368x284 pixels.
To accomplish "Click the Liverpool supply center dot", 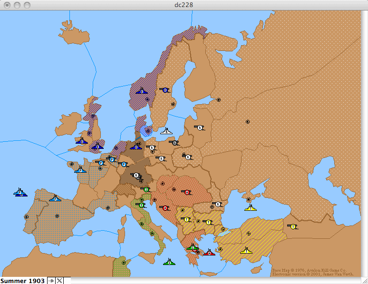I will (x=89, y=133).
